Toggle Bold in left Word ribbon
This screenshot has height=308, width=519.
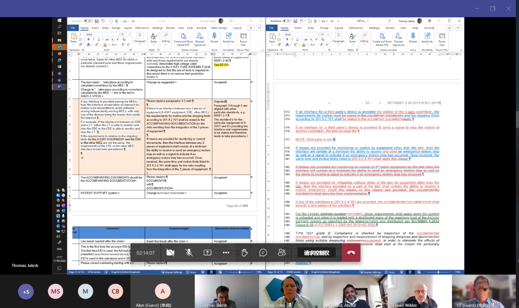pos(88,40)
